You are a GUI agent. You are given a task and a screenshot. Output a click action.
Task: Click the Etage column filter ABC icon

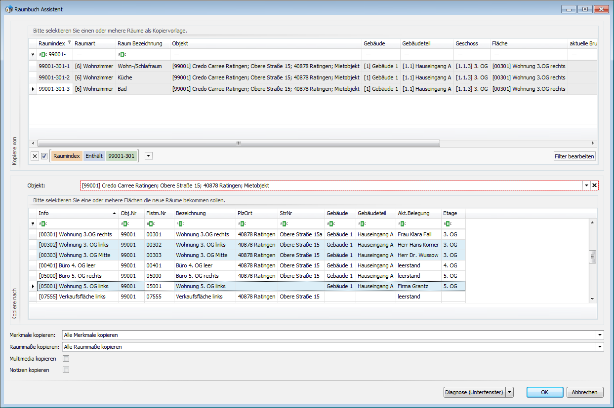[x=447, y=223]
